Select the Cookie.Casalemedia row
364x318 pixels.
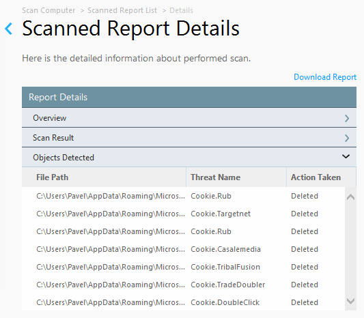pos(184,249)
